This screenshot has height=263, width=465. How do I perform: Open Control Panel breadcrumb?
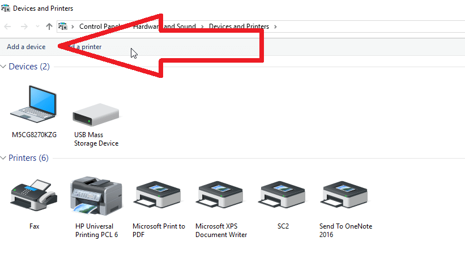tap(100, 27)
